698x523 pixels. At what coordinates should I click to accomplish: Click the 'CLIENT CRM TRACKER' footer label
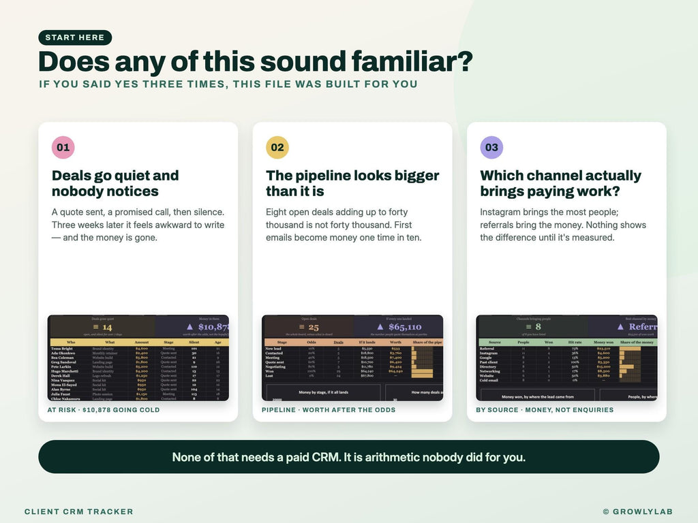coord(79,511)
